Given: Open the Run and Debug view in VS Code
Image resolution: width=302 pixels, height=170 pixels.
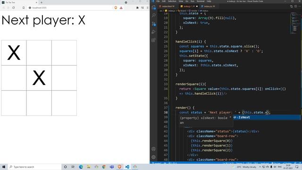Looking at the screenshot, I should [x=153, y=32].
